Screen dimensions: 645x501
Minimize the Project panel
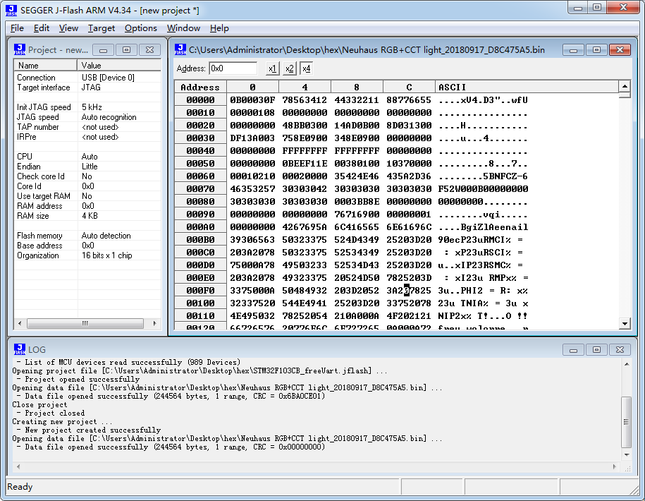tap(103, 50)
